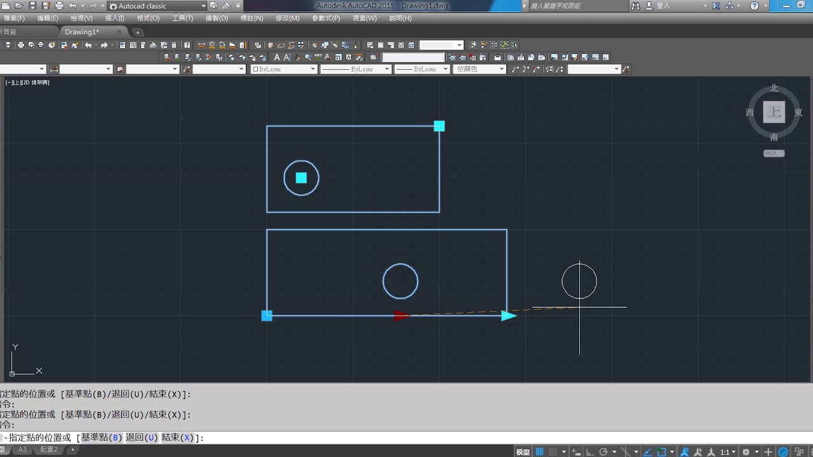Open the ByLayer lineweight dropdown
The image size is (813, 457).
(x=422, y=69)
